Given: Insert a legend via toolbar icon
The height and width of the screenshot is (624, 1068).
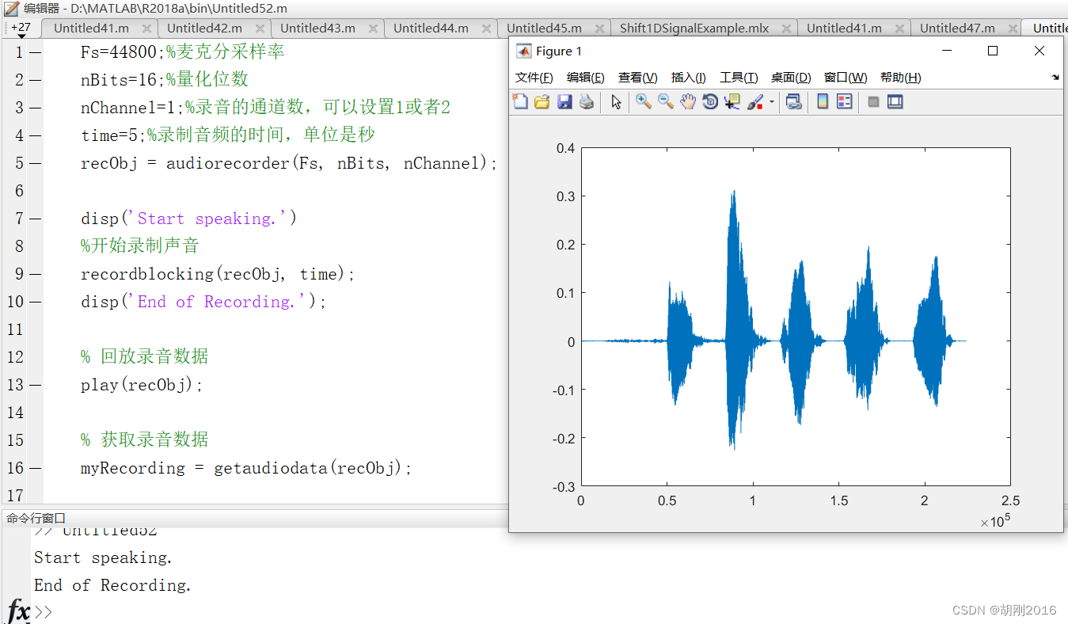Looking at the screenshot, I should tap(845, 101).
